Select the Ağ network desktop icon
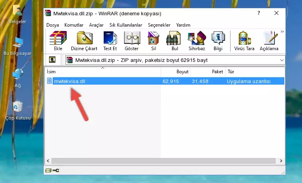Screen dimensions: 302x183 point(18,78)
